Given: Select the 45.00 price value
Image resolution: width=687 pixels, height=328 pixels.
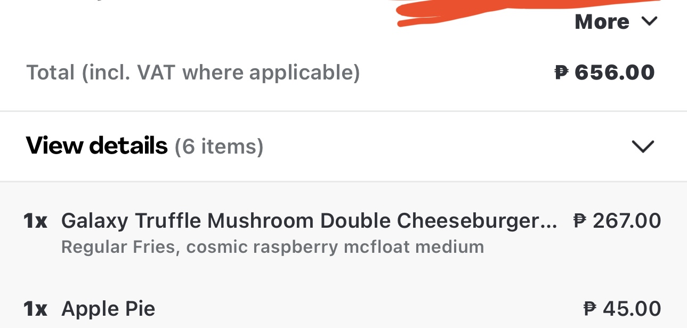Looking at the screenshot, I should 632,309.
